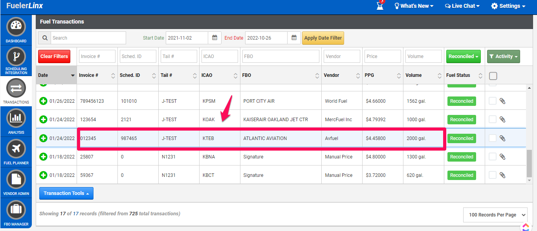
Task: Open attachment paperclip for invoice 123654
Action: pyautogui.click(x=502, y=120)
